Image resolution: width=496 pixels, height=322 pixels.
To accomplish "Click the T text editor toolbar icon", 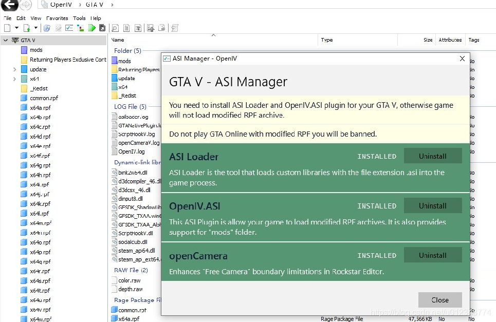I will [x=138, y=28].
